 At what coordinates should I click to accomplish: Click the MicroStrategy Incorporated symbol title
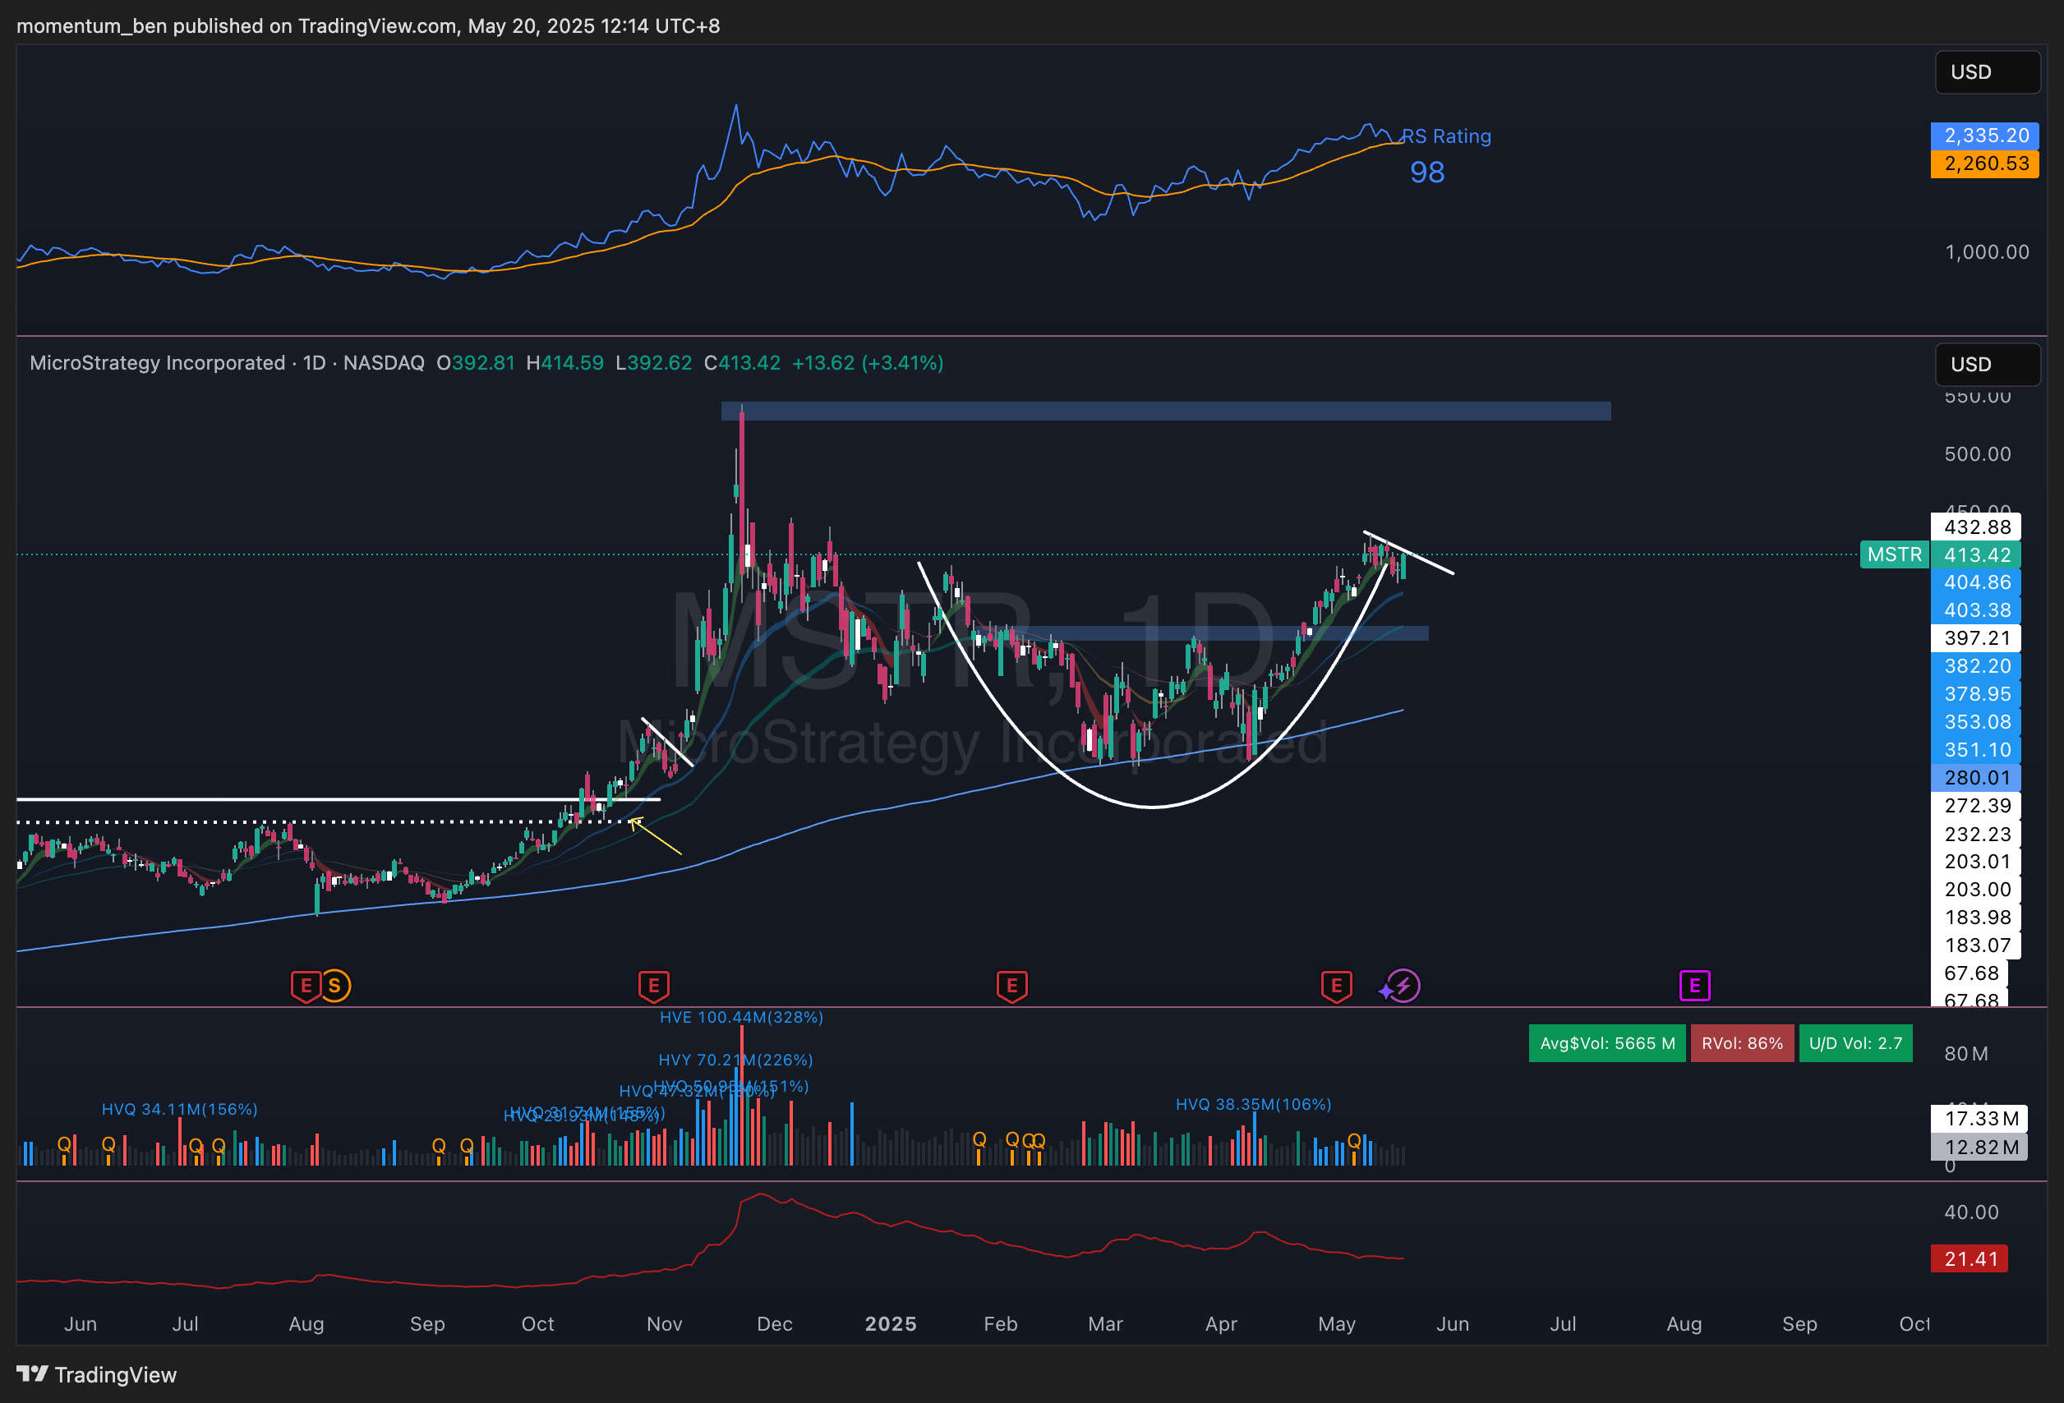(x=157, y=363)
